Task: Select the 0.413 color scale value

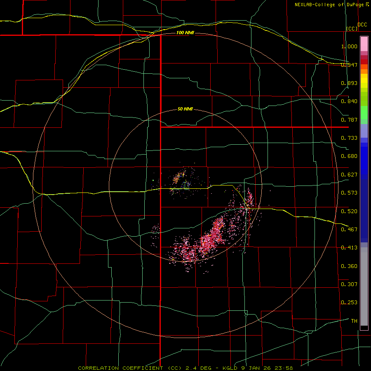Action: point(349,248)
